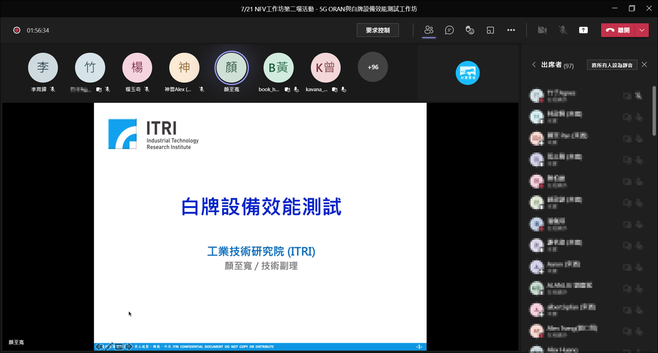Click the mic icon next to book_h
The image size is (658, 353).
coord(296,89)
